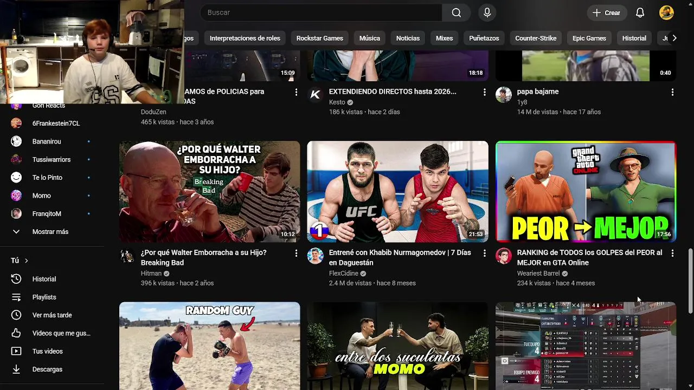The image size is (694, 390).
Task: Click the Wearíest Barrel channel name
Action: 538,274
